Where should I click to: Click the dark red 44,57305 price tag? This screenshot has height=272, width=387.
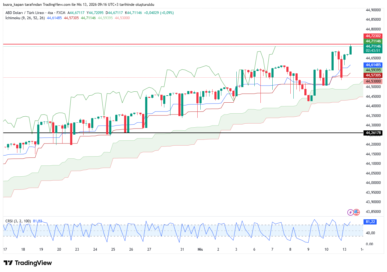click(x=373, y=75)
